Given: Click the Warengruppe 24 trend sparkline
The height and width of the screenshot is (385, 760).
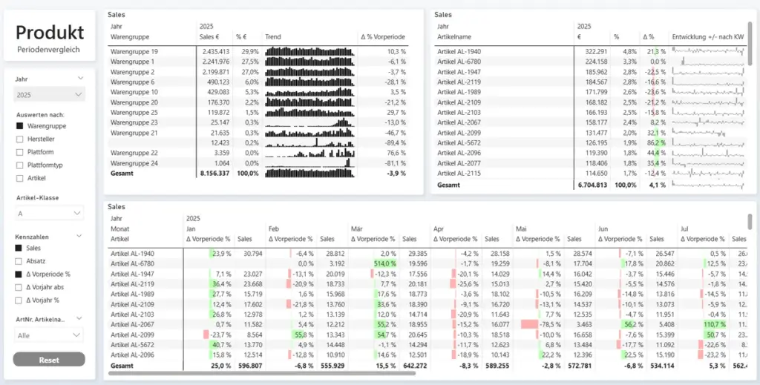Looking at the screenshot, I should pyautogui.click(x=309, y=162).
